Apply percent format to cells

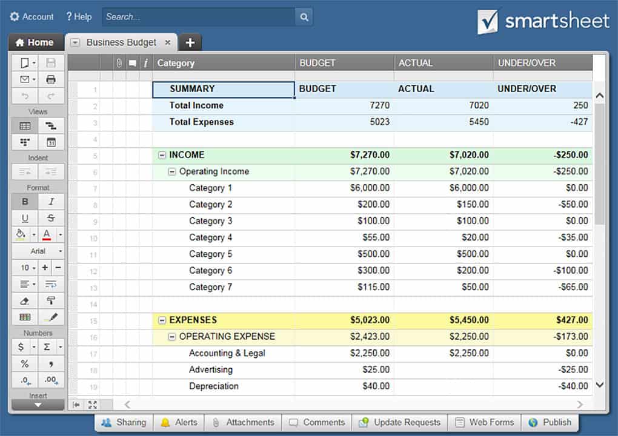[x=25, y=364]
